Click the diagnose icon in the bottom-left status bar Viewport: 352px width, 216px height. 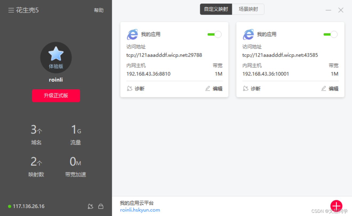(91, 206)
